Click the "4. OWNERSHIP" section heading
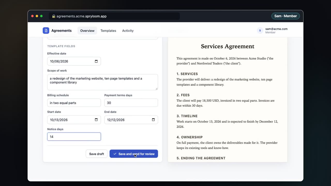The width and height of the screenshot is (331, 186). (190, 137)
